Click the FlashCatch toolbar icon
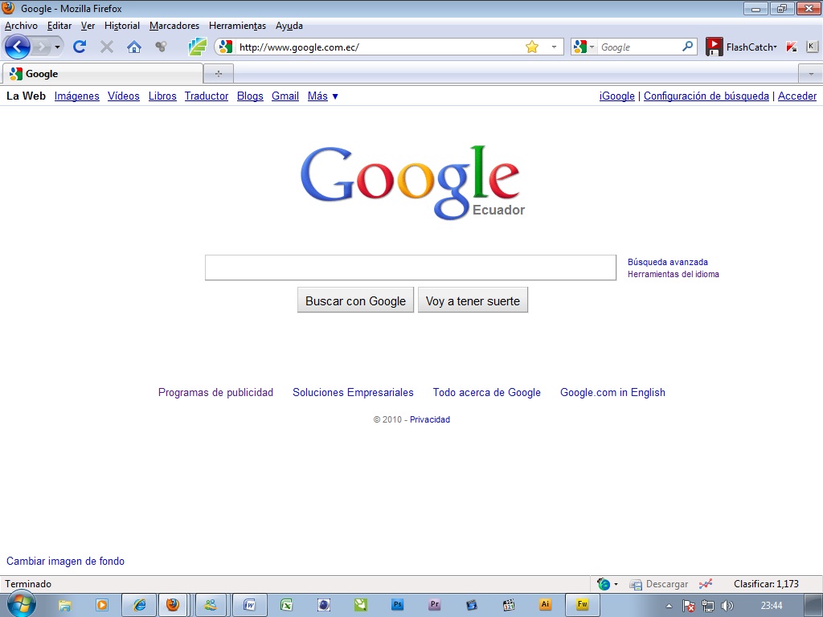 pos(714,47)
